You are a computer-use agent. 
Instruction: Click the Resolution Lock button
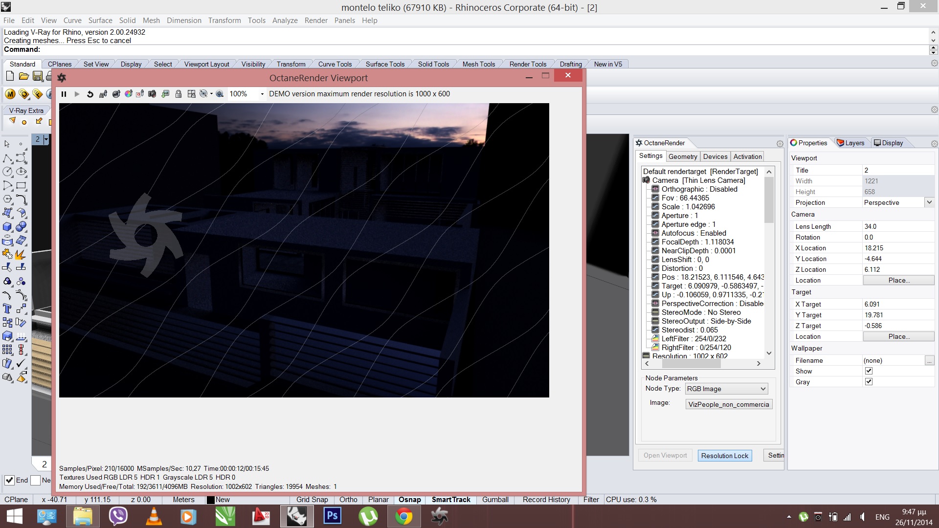click(x=724, y=456)
